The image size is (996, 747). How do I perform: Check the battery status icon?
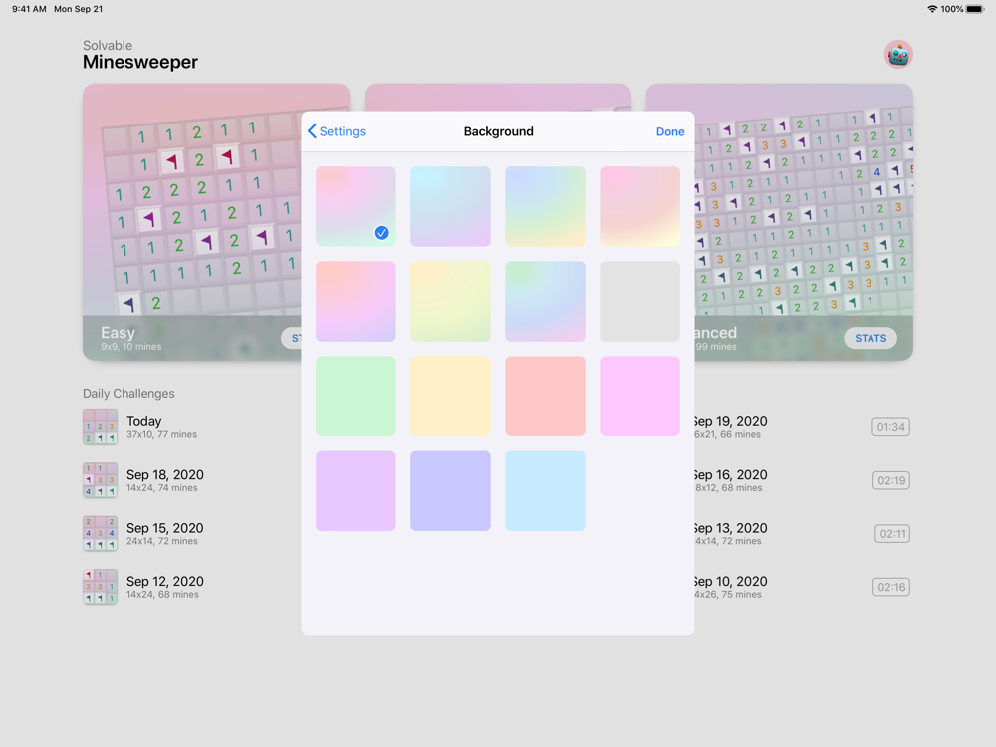pyautogui.click(x=975, y=9)
